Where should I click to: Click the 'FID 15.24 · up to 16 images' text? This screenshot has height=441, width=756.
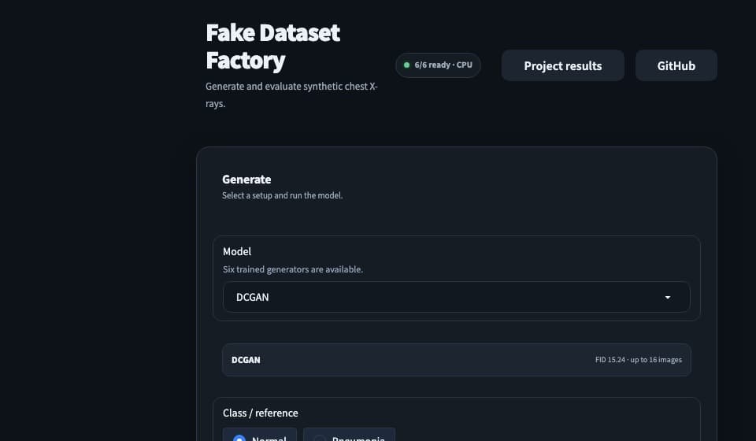pos(639,360)
